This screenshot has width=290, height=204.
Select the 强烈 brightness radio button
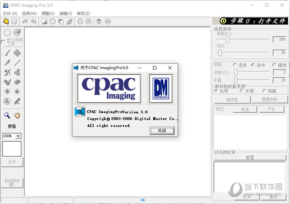[274, 65]
